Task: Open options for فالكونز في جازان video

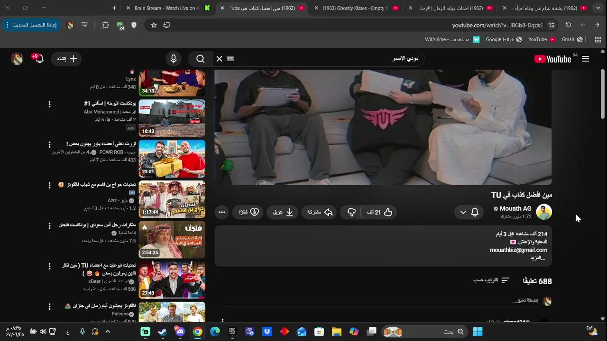Action: (x=49, y=307)
